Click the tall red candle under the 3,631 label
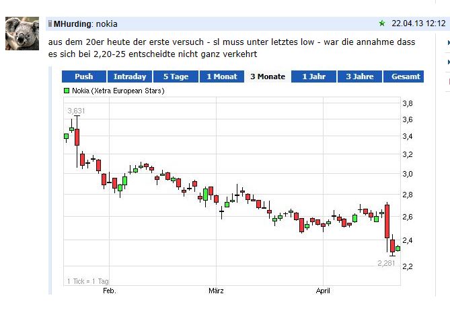The width and height of the screenshot is (450, 310). point(77,138)
